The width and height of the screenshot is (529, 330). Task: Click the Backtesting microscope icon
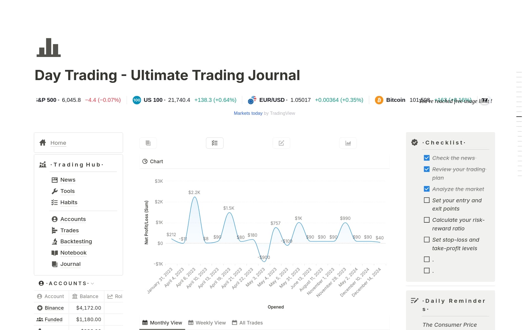[55, 241]
